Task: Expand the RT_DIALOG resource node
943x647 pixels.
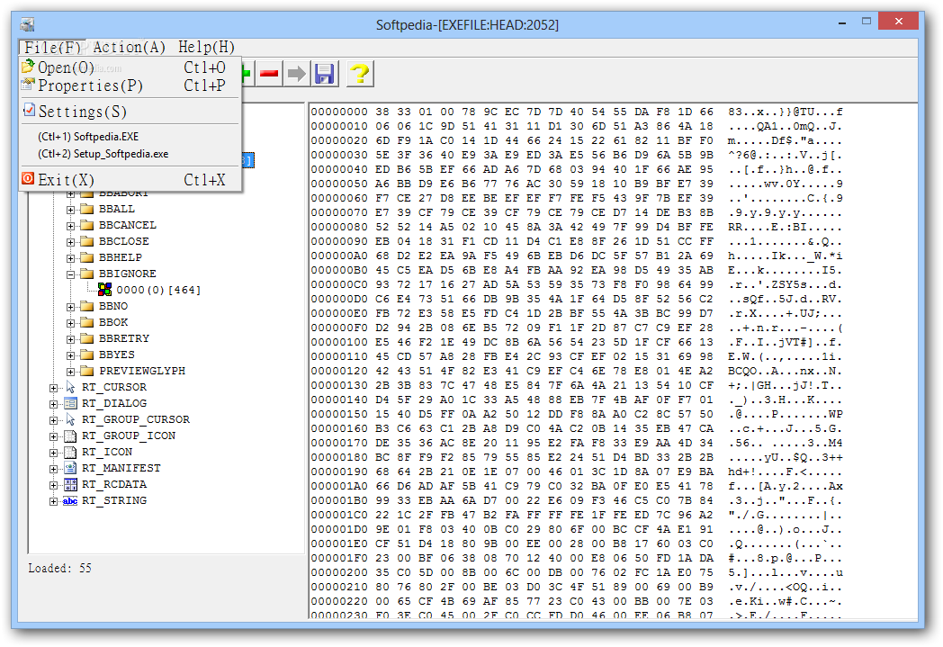Action: (53, 404)
